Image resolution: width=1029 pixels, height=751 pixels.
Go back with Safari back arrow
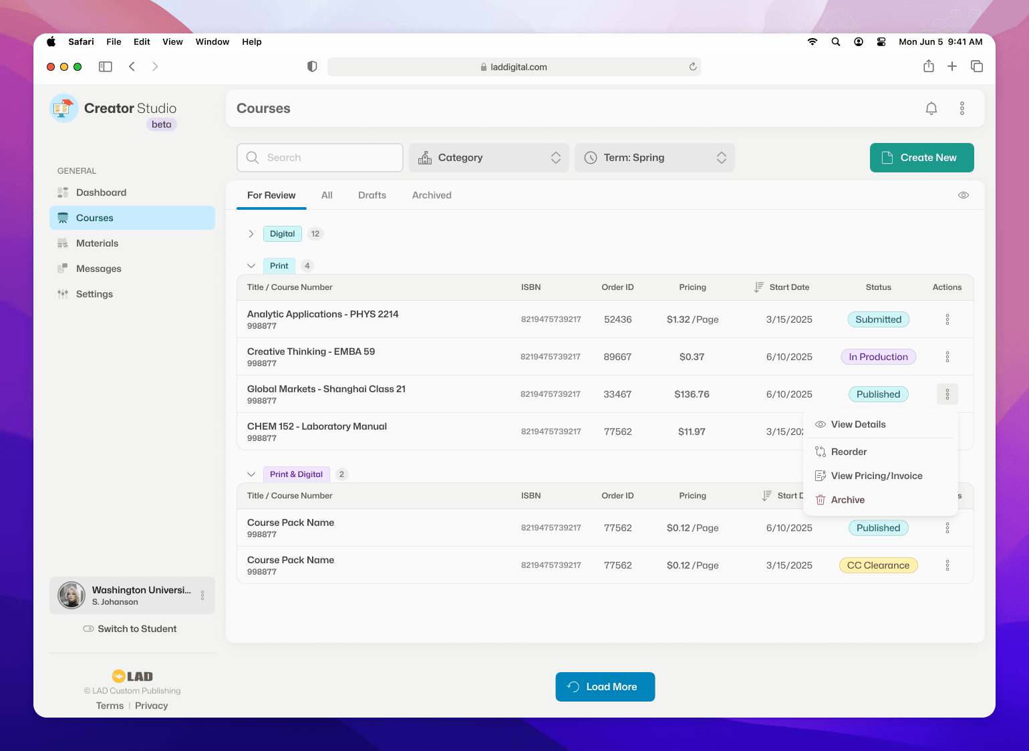click(132, 67)
